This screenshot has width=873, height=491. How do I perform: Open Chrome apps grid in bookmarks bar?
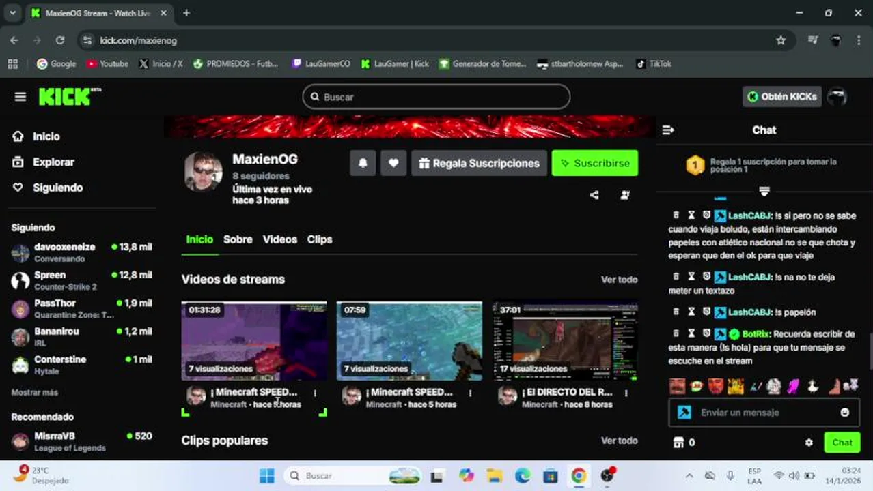[12, 63]
